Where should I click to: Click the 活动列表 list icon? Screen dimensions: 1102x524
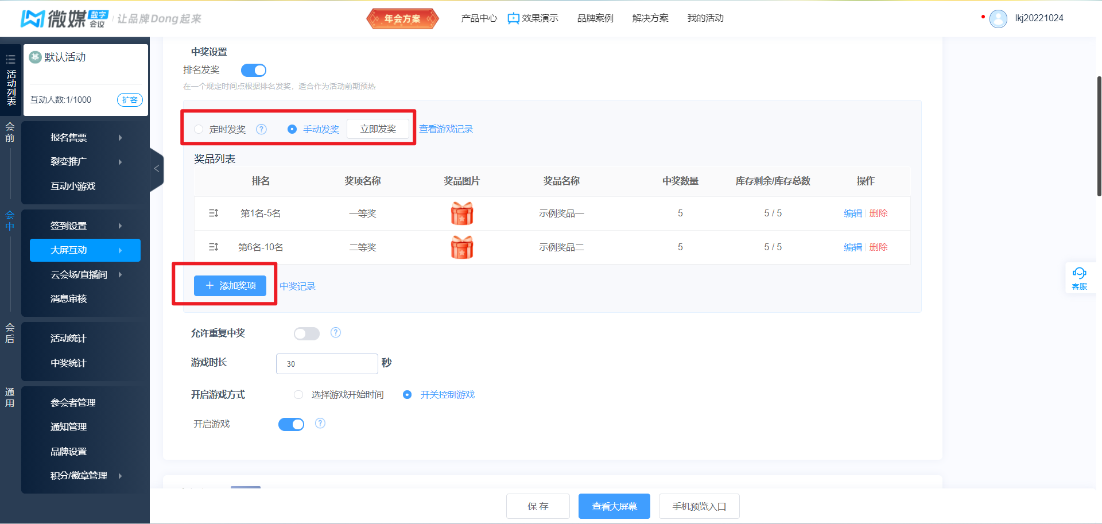coord(10,59)
